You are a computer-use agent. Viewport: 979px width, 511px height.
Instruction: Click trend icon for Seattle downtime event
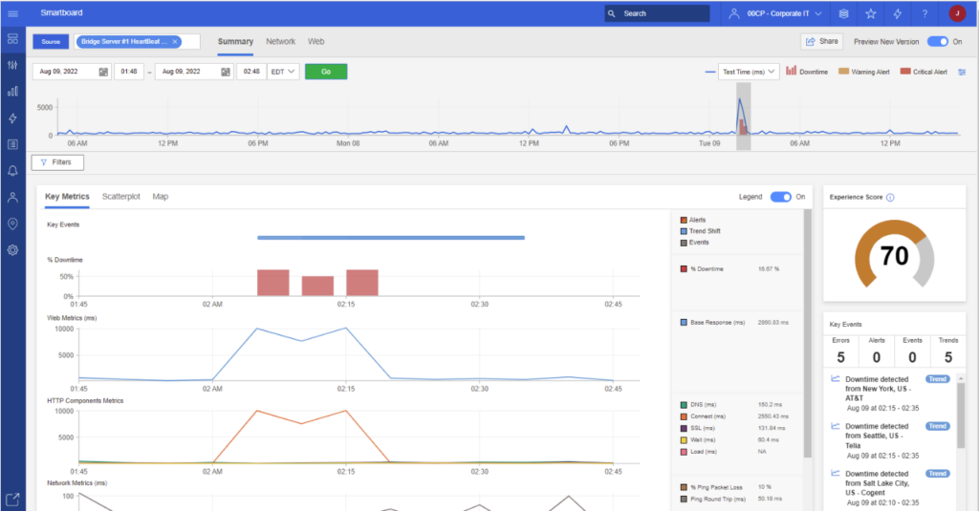[x=835, y=426]
